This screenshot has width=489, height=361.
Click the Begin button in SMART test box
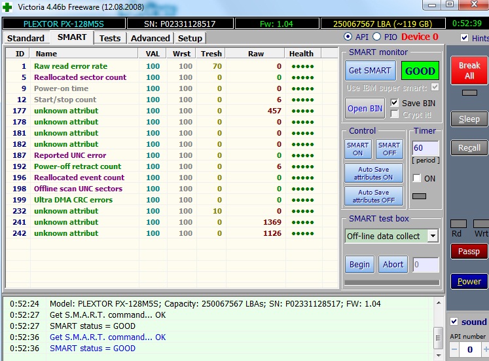(359, 265)
